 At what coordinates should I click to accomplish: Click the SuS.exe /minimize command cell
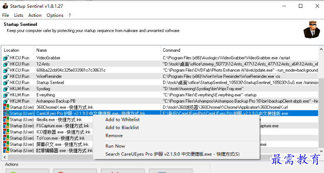[240, 82]
